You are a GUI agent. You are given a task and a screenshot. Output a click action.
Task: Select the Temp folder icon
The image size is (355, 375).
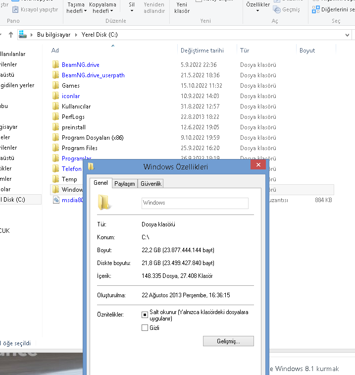tap(55, 179)
